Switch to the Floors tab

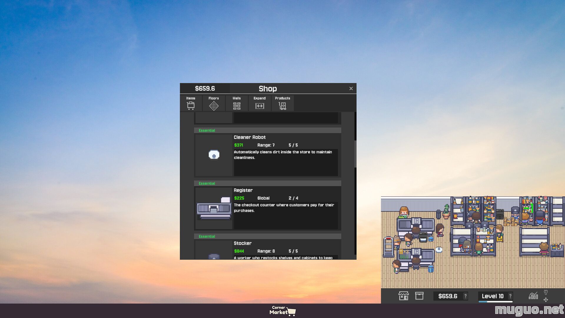[x=214, y=103]
